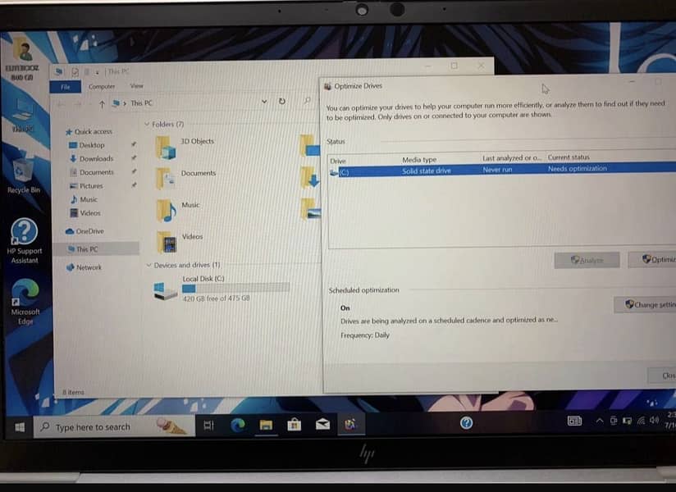Image resolution: width=676 pixels, height=492 pixels.
Task: Show hidden system tray icons
Action: click(x=599, y=421)
